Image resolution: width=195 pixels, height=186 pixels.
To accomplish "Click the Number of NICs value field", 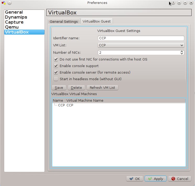I will (x=139, y=53).
